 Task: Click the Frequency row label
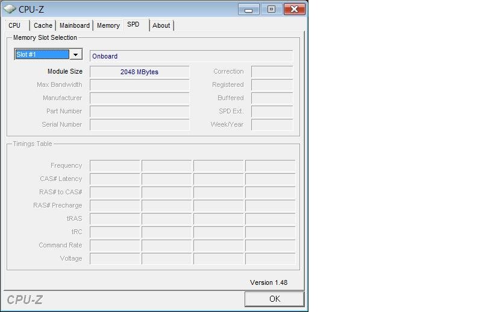[66, 165]
